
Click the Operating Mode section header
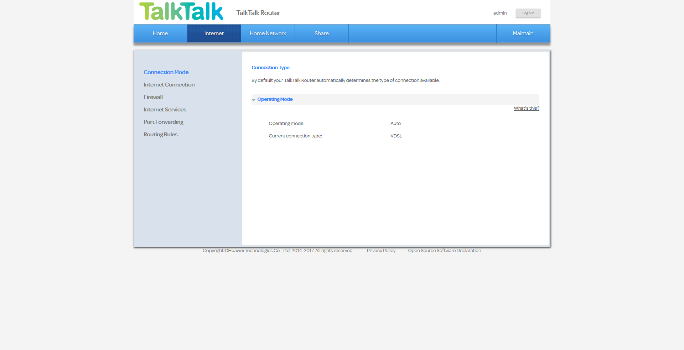tap(275, 99)
